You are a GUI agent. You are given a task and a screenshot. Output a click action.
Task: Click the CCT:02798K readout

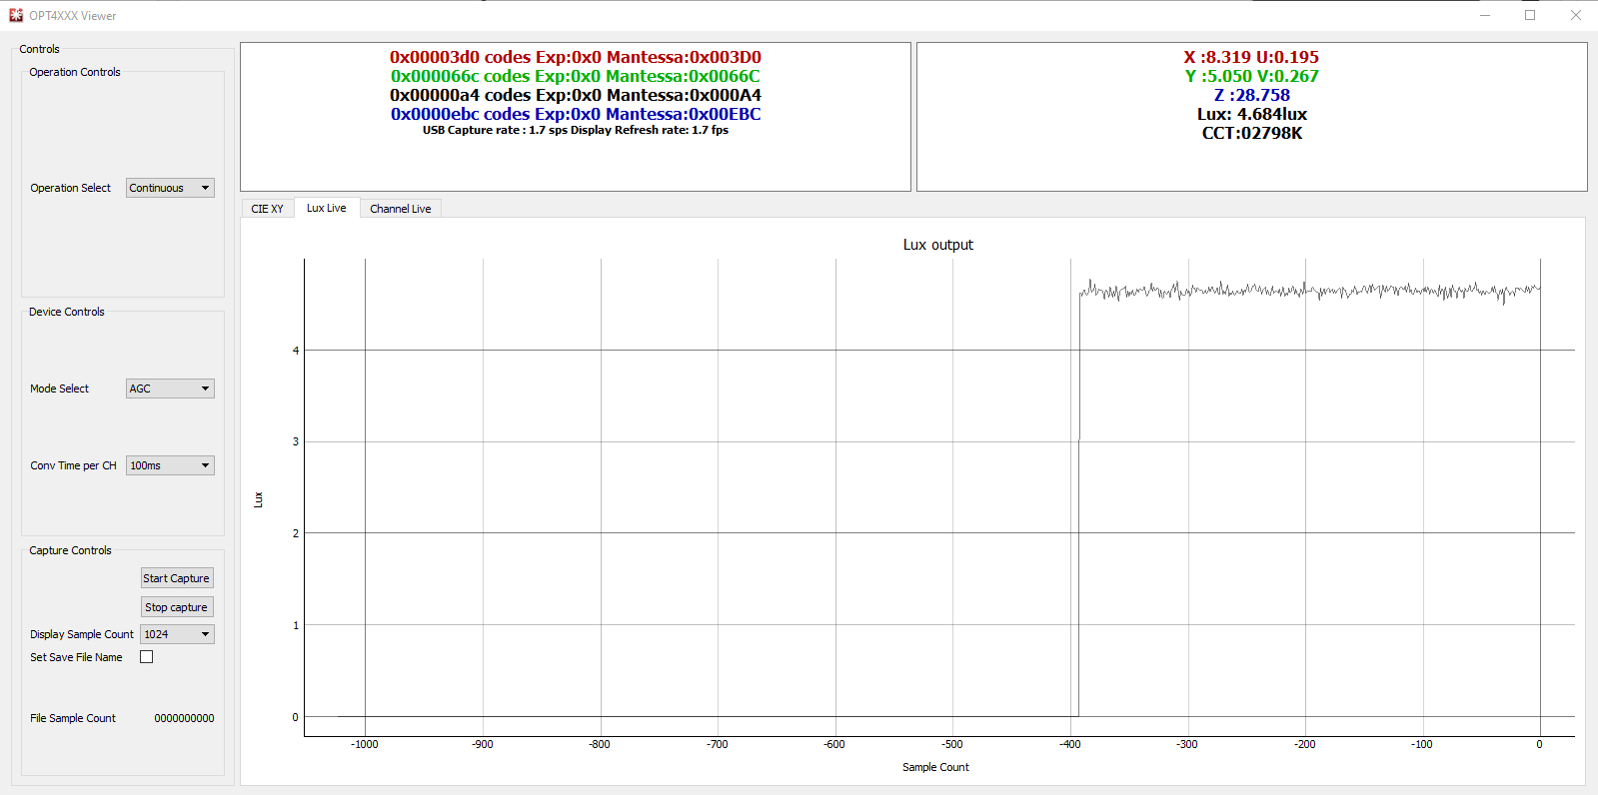point(1251,133)
